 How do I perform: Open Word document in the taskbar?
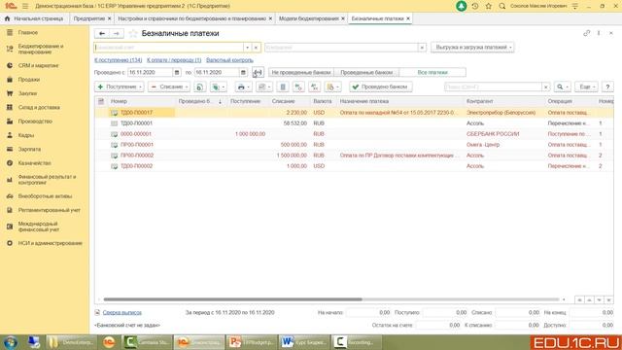click(303, 342)
